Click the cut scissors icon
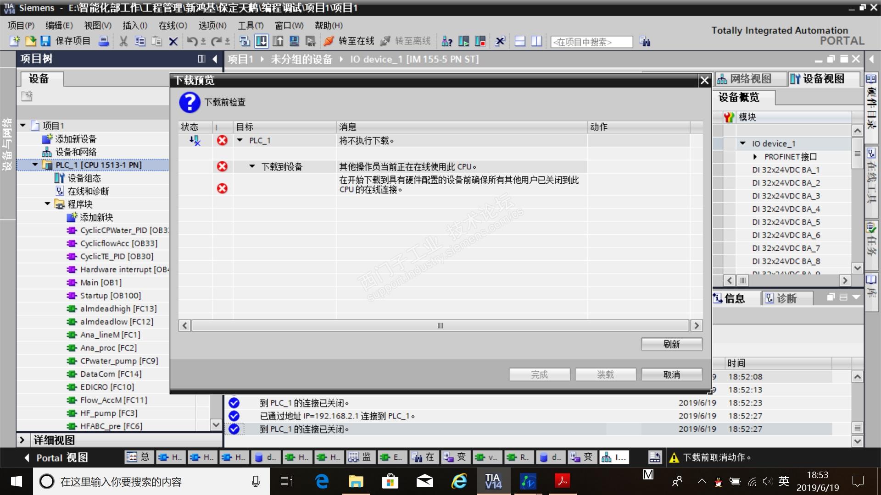 [x=123, y=41]
